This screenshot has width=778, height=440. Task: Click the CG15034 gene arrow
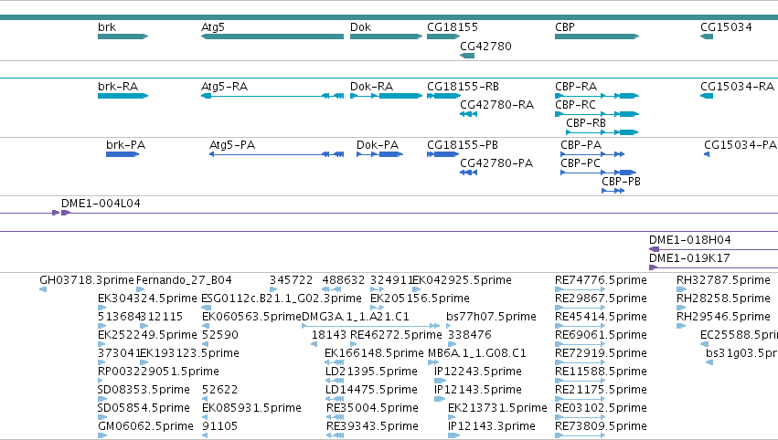pyautogui.click(x=707, y=37)
